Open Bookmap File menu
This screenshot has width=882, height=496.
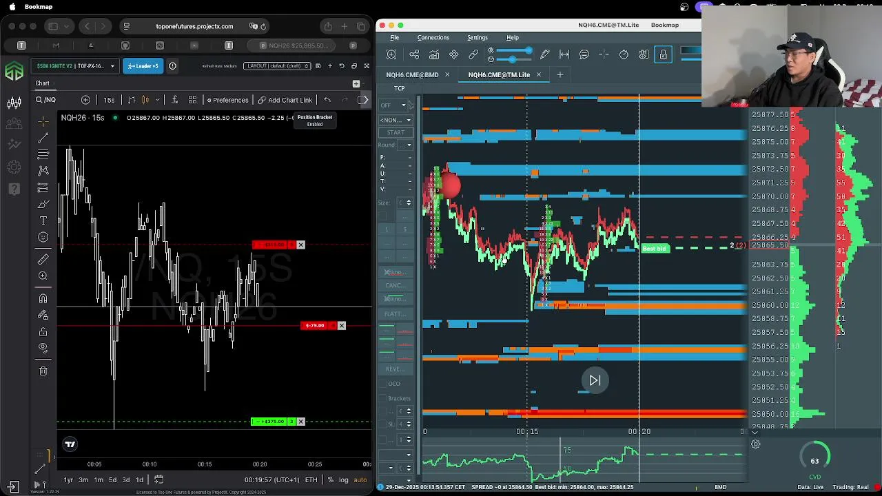(x=395, y=37)
